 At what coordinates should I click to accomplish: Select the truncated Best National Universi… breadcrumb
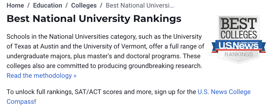pyautogui.click(x=140, y=5)
